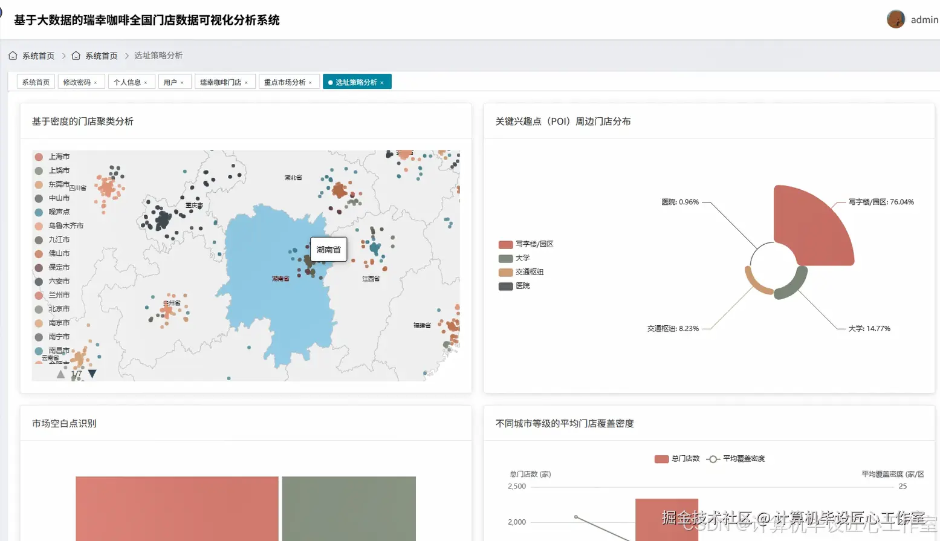Click the 大学: 14.77% label

click(869, 329)
